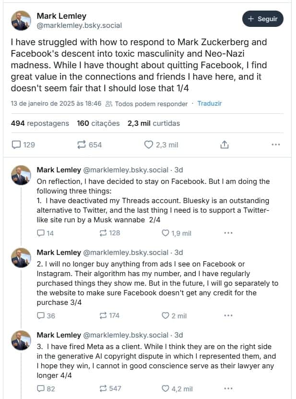Open more options menu on main post

pos(276,145)
